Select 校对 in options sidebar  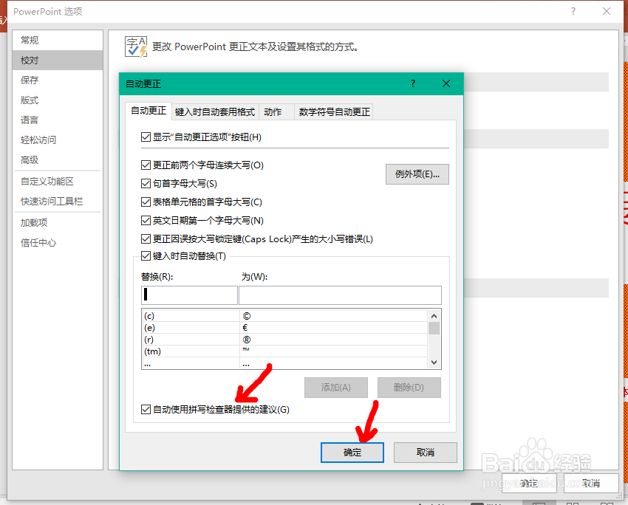58,60
